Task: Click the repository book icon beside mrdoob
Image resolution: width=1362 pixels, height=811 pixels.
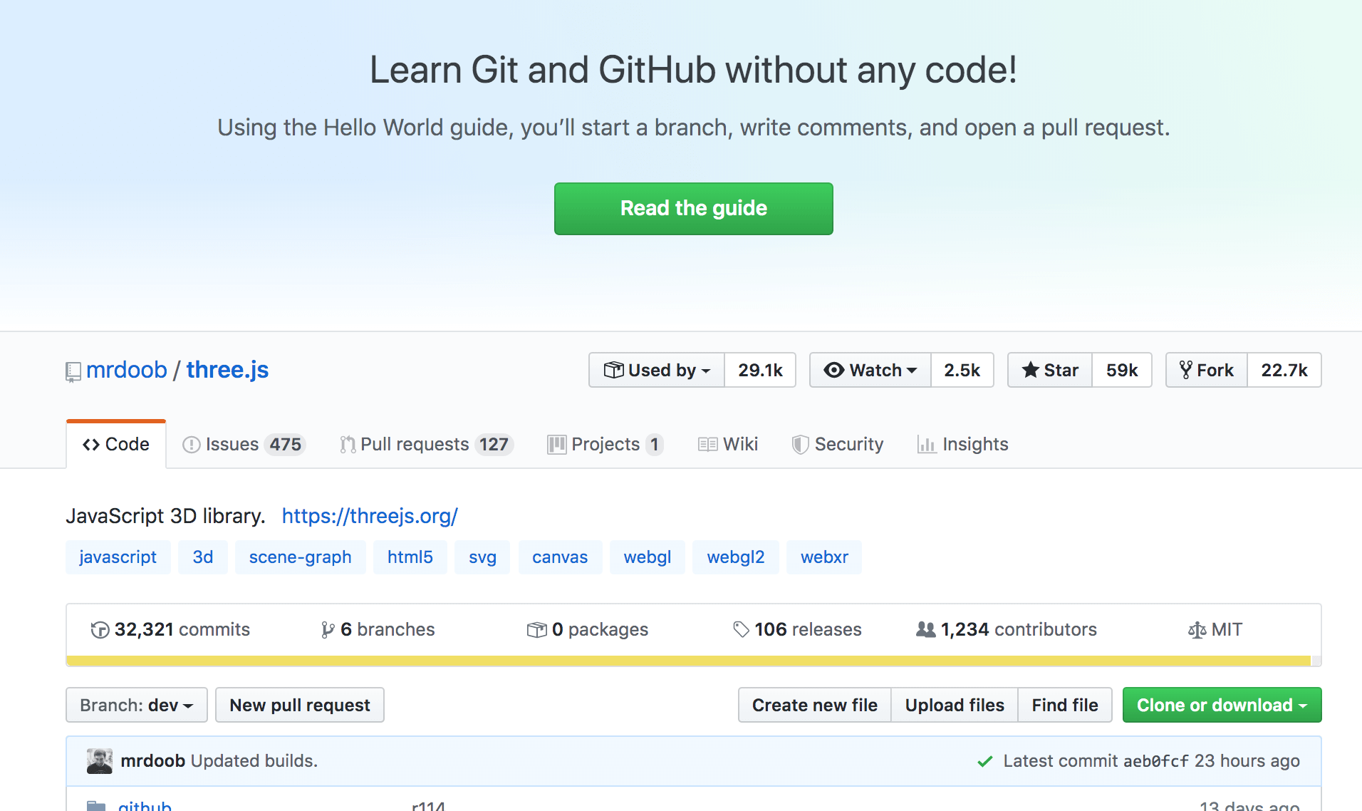Action: point(73,371)
